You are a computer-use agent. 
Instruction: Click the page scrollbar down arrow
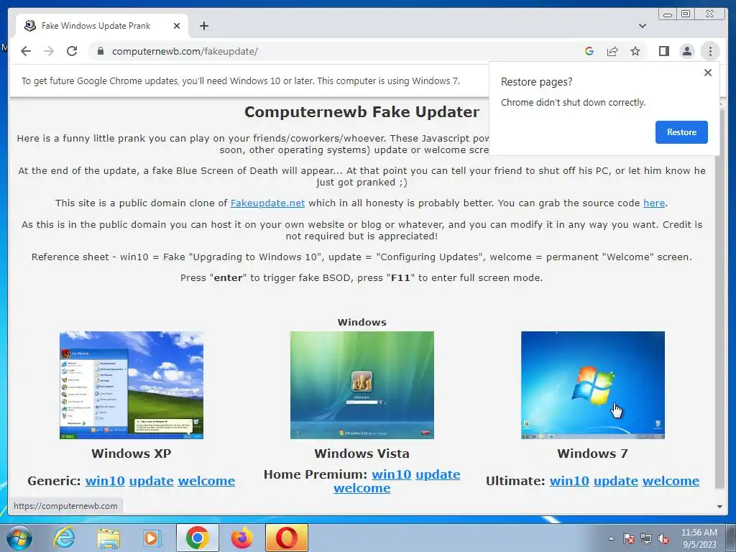pyautogui.click(x=719, y=507)
